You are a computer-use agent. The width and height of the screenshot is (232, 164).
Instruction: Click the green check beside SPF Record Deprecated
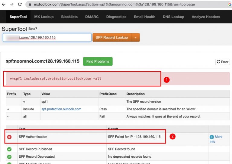[x=9, y=156]
